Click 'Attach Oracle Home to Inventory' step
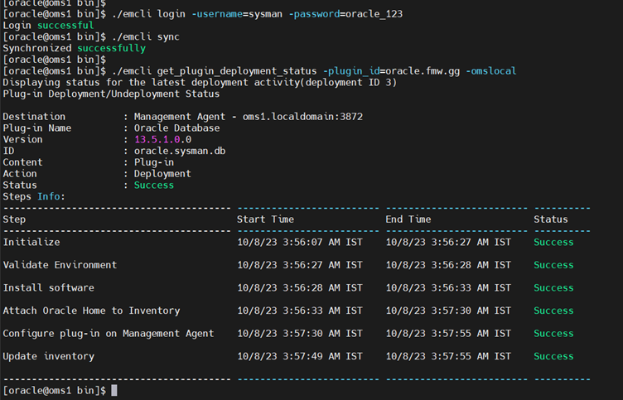 click(x=91, y=311)
